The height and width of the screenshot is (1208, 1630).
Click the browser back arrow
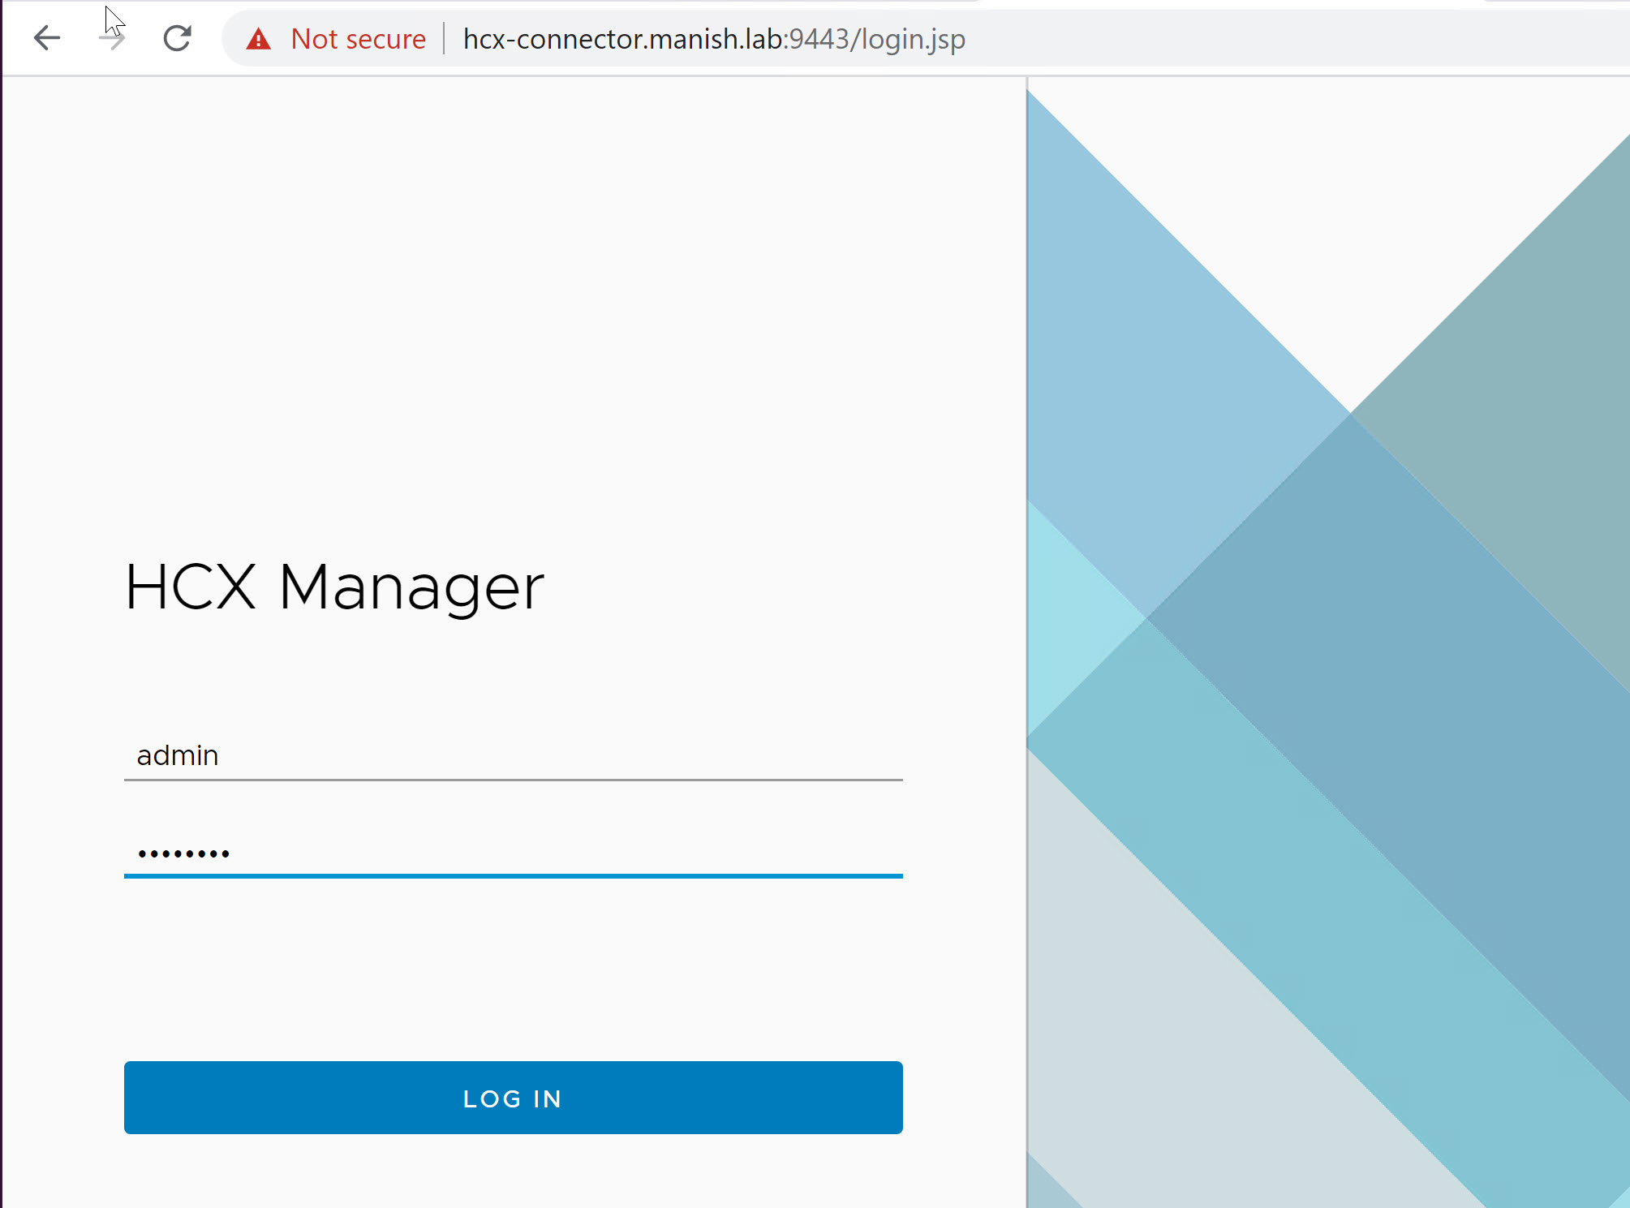pyautogui.click(x=47, y=38)
